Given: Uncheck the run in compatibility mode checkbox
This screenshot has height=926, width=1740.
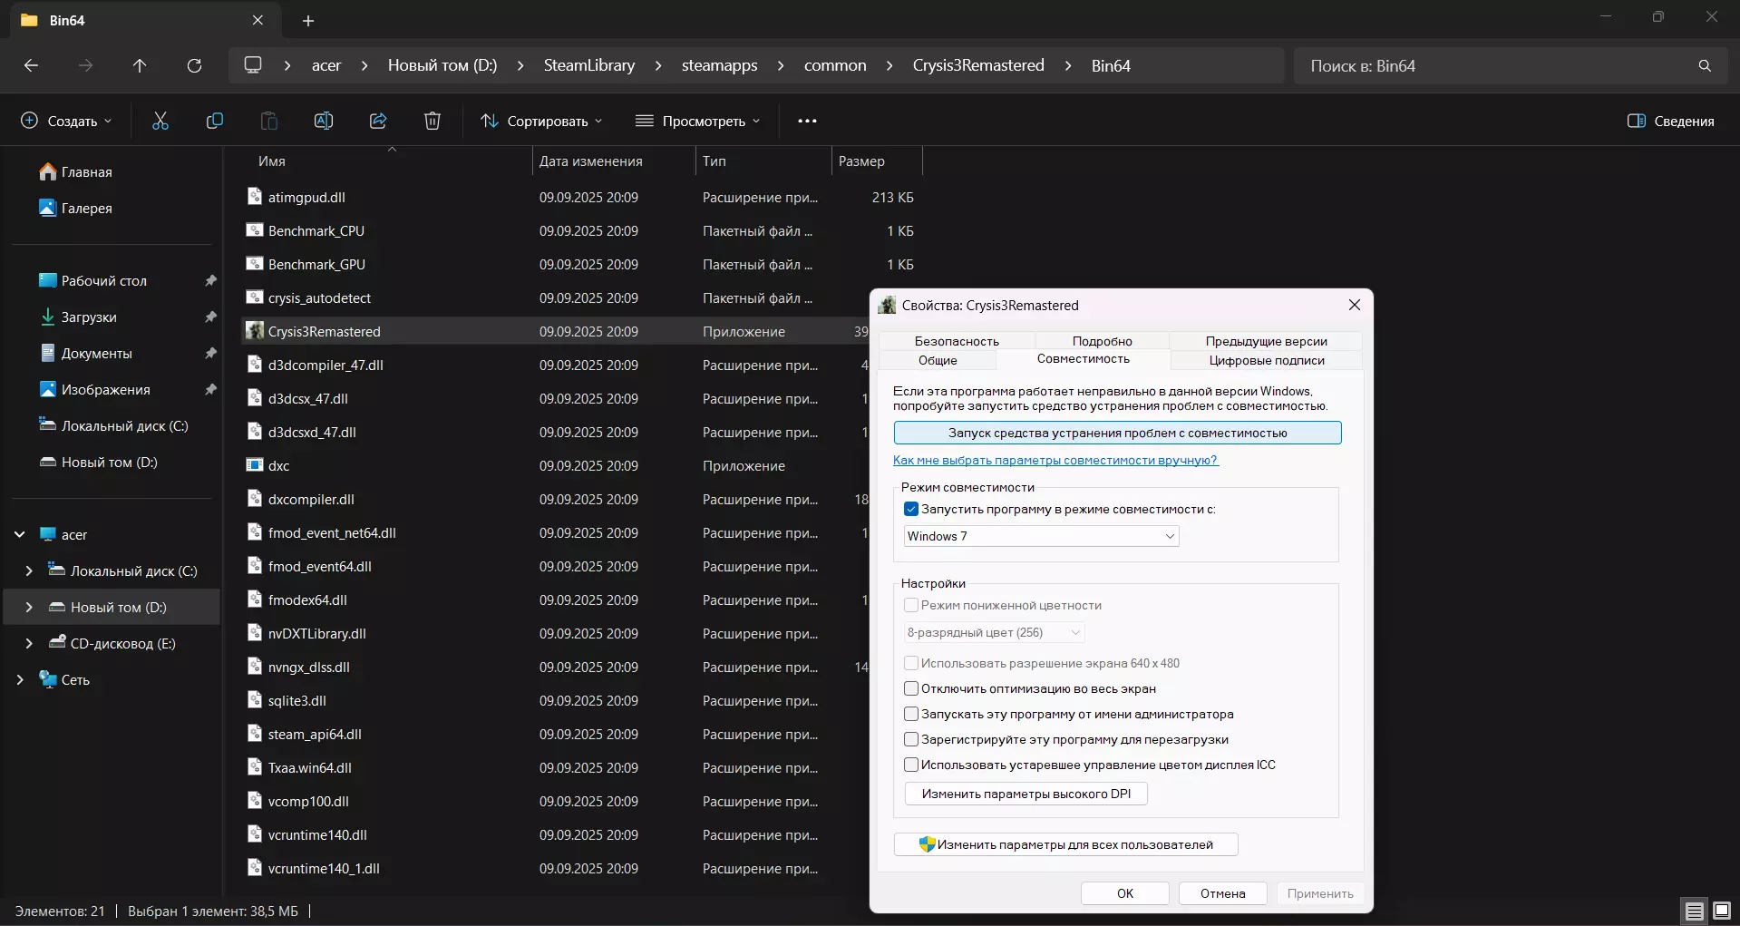Looking at the screenshot, I should point(911,510).
